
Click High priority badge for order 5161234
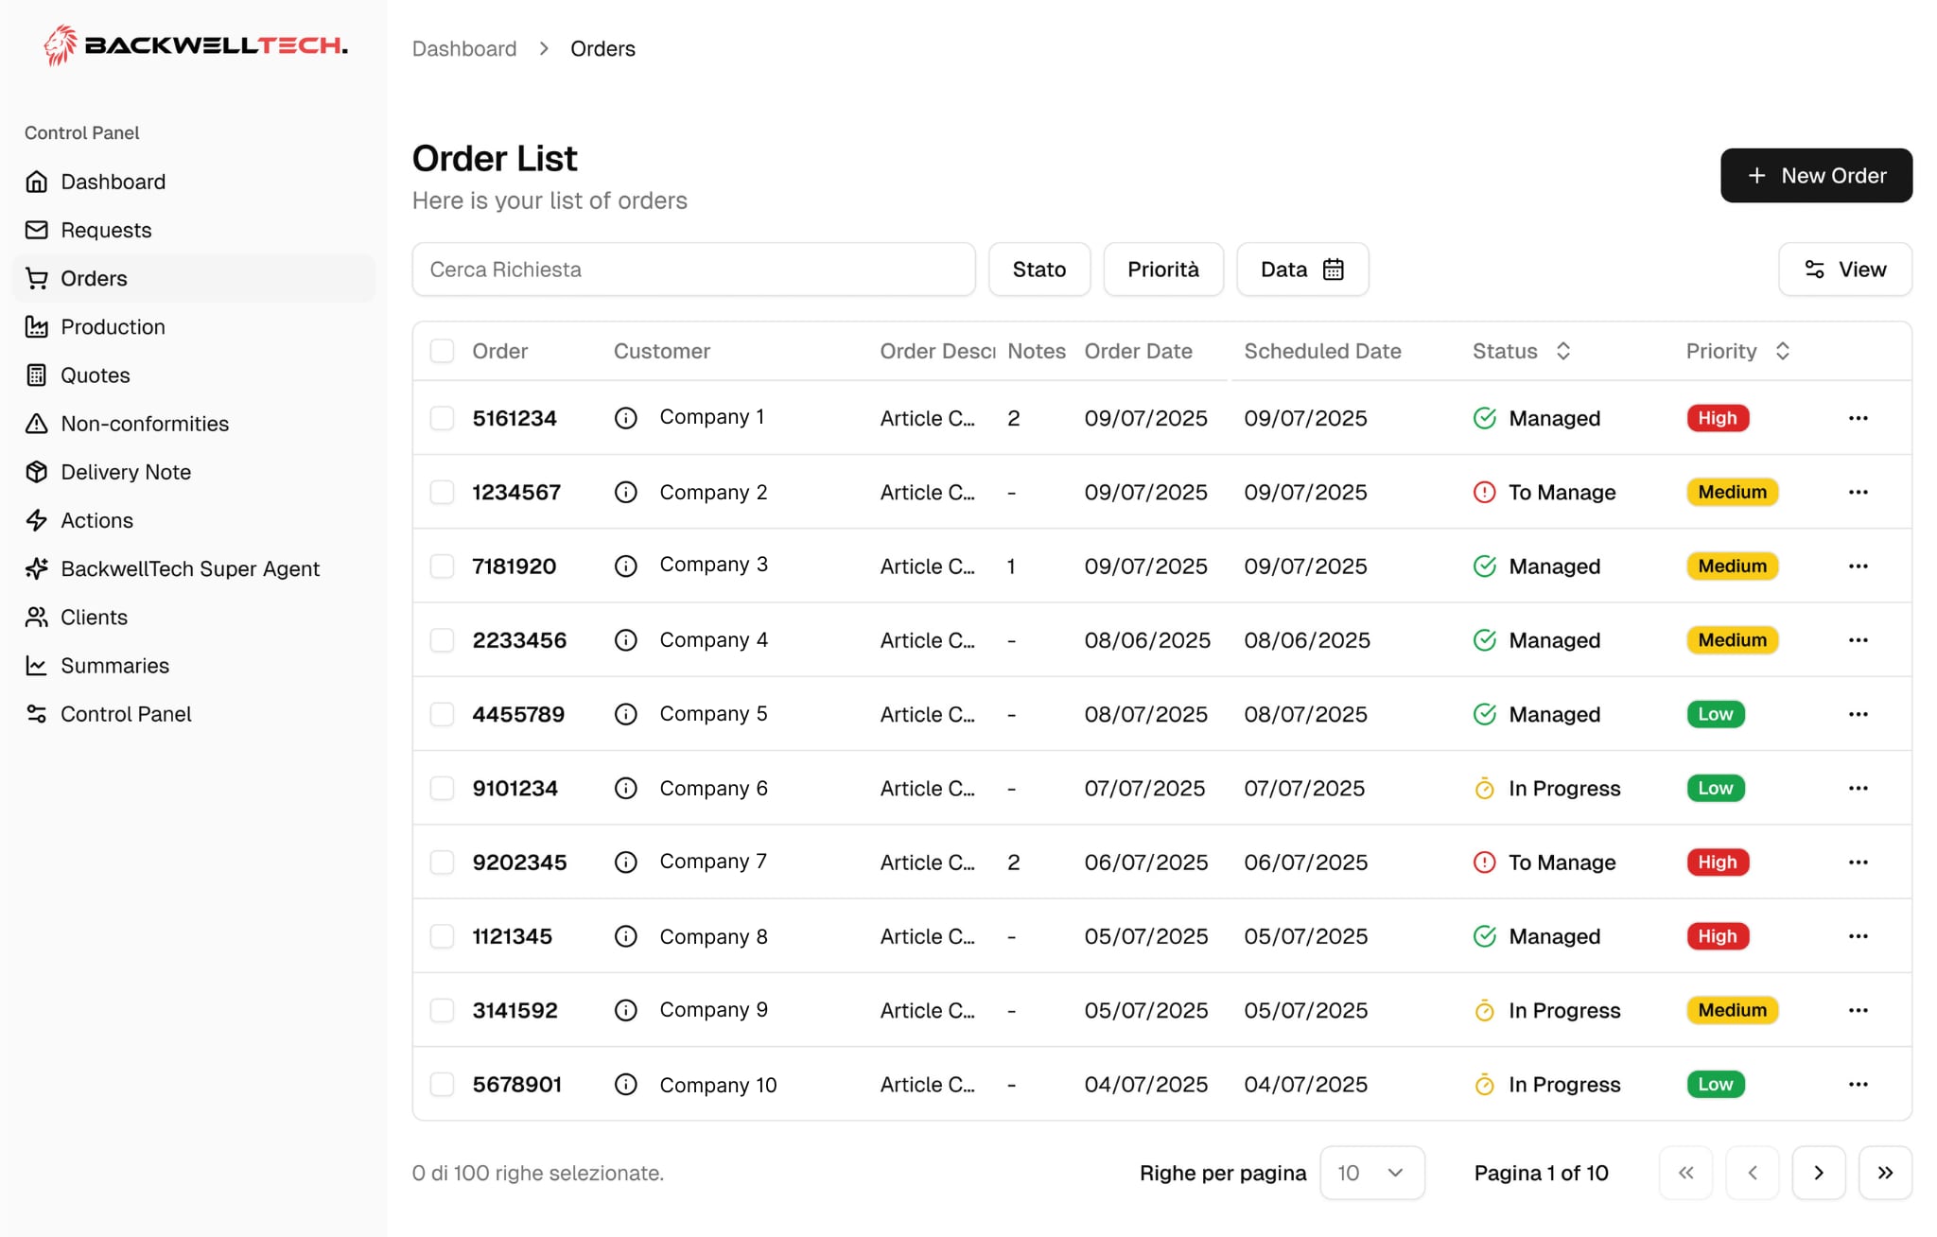pyautogui.click(x=1718, y=418)
